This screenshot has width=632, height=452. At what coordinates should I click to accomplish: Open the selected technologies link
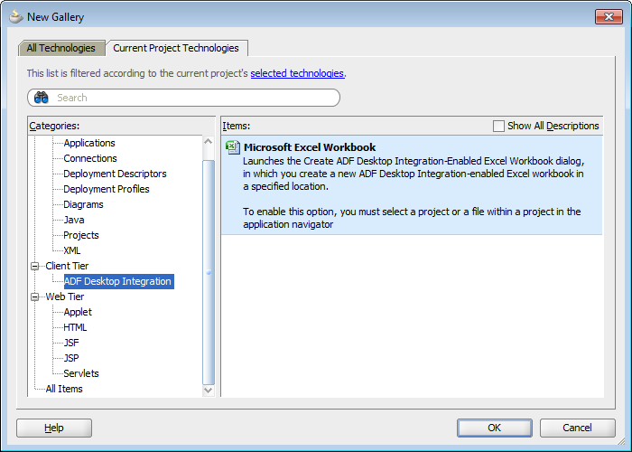point(297,73)
